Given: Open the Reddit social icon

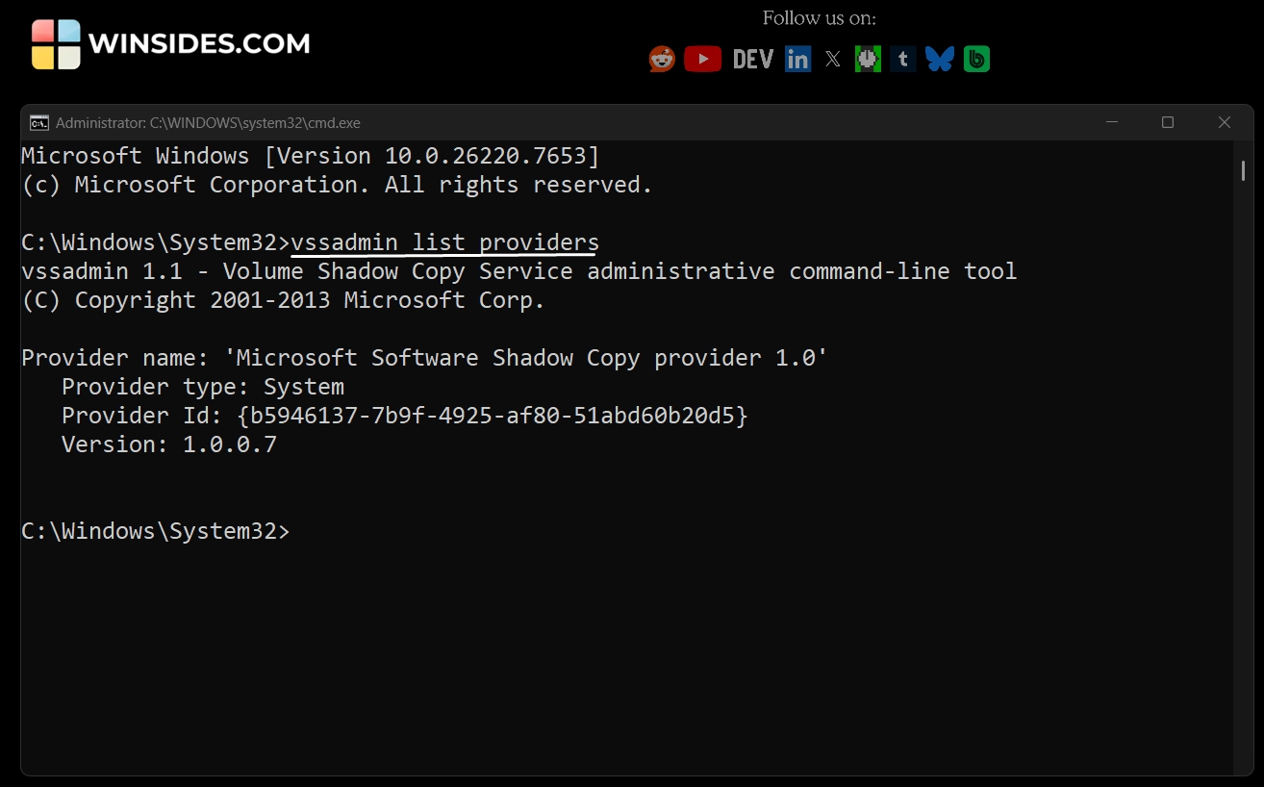Looking at the screenshot, I should tap(661, 59).
